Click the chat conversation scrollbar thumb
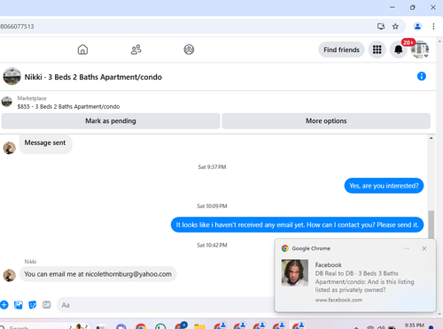Image resolution: width=443 pixels, height=329 pixels. [431, 225]
